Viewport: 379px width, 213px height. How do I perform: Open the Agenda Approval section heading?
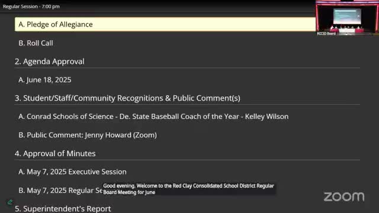point(50,62)
